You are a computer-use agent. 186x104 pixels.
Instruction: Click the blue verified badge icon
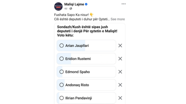click(x=86, y=4)
